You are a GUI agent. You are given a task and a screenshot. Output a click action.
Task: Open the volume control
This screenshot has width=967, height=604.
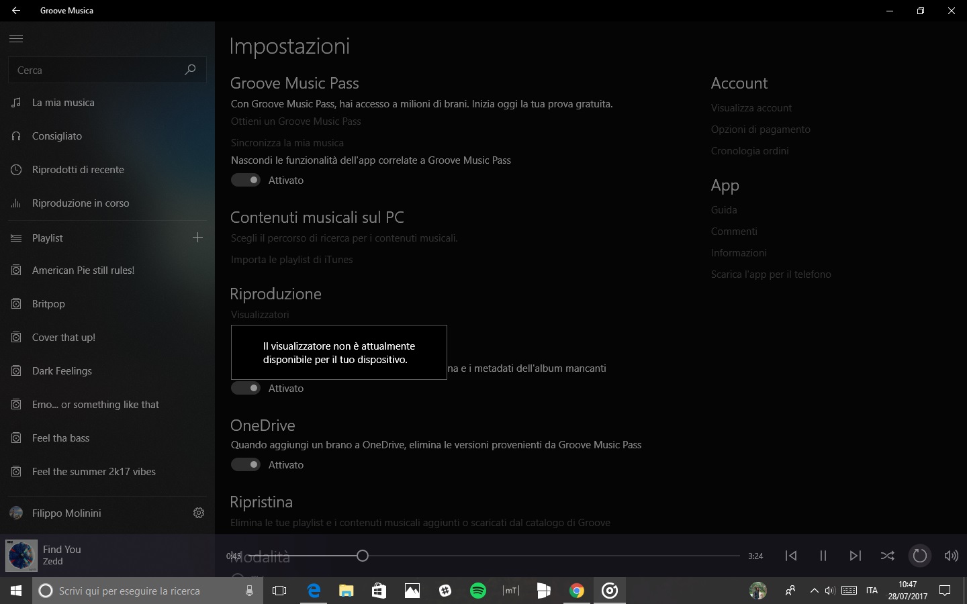[x=951, y=556]
